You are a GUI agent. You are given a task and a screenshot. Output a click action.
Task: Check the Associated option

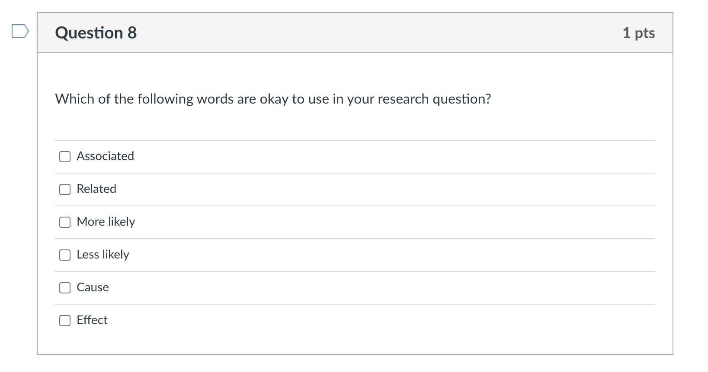pos(64,157)
